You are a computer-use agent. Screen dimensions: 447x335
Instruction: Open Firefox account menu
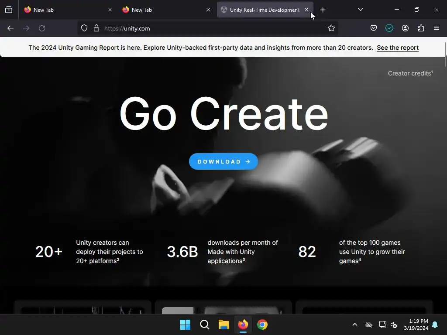coord(405,28)
